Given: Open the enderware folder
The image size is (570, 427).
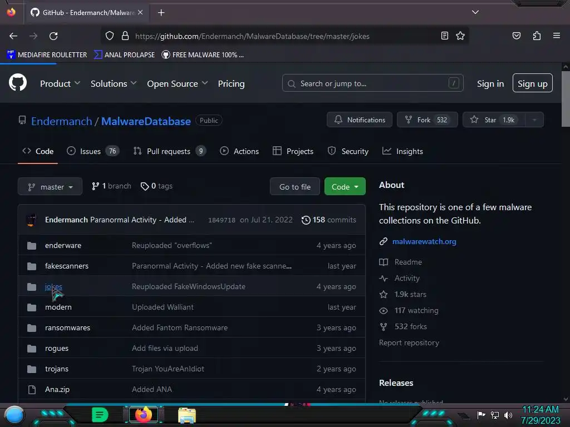Looking at the screenshot, I should (x=63, y=245).
